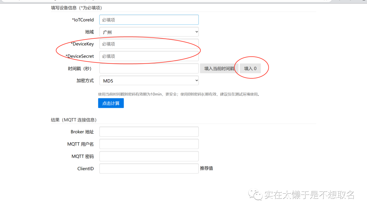367x211 pixels.
Task: Focus the DeviceKey required field
Action: [x=149, y=44]
